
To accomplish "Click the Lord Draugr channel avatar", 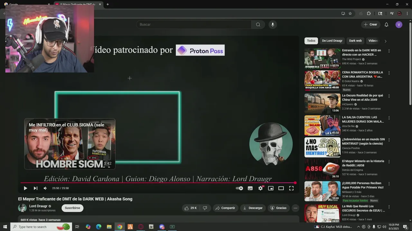I will pos(22,208).
